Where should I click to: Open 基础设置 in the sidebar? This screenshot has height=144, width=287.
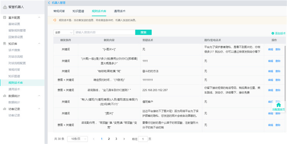tap(14, 24)
